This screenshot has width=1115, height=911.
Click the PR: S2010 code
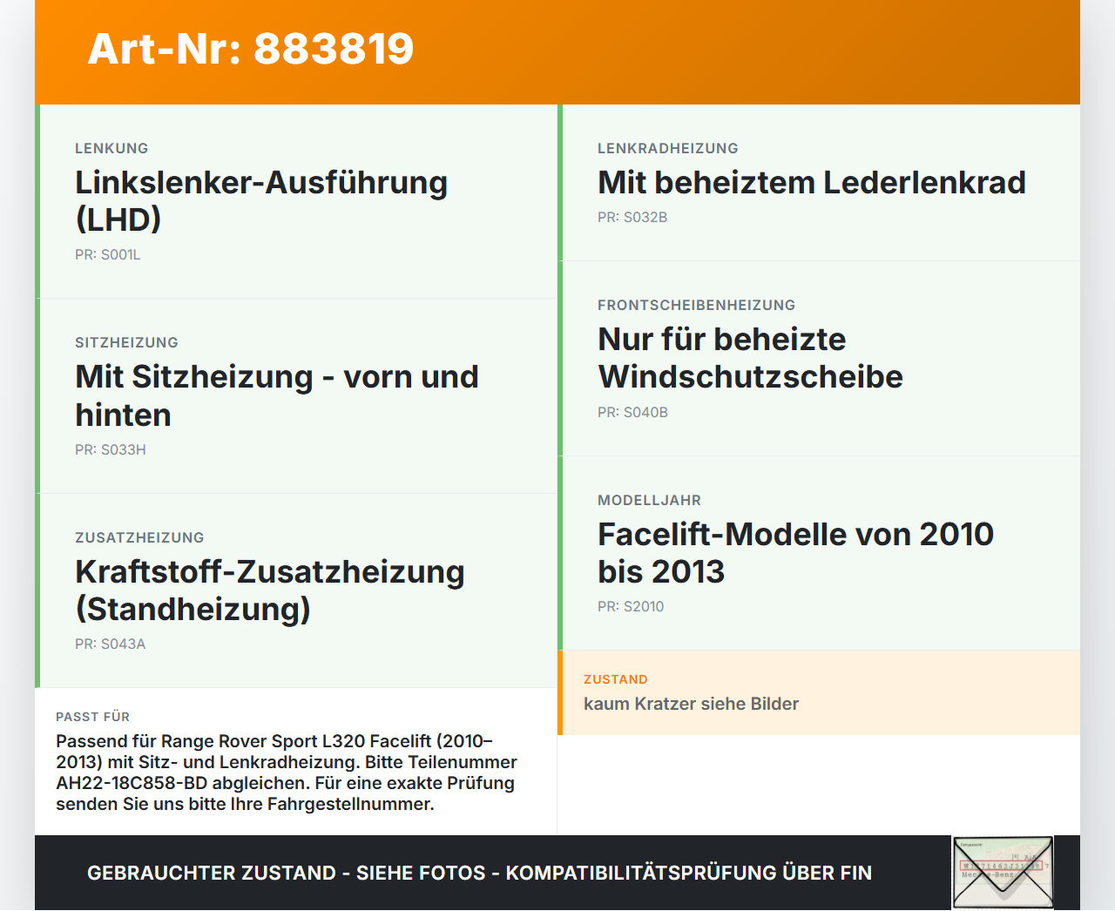pyautogui.click(x=631, y=607)
